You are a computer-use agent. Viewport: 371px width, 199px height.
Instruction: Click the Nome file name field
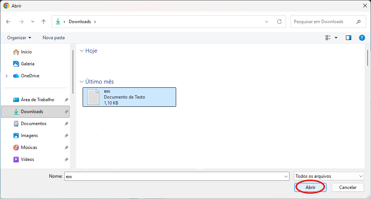[174, 176]
